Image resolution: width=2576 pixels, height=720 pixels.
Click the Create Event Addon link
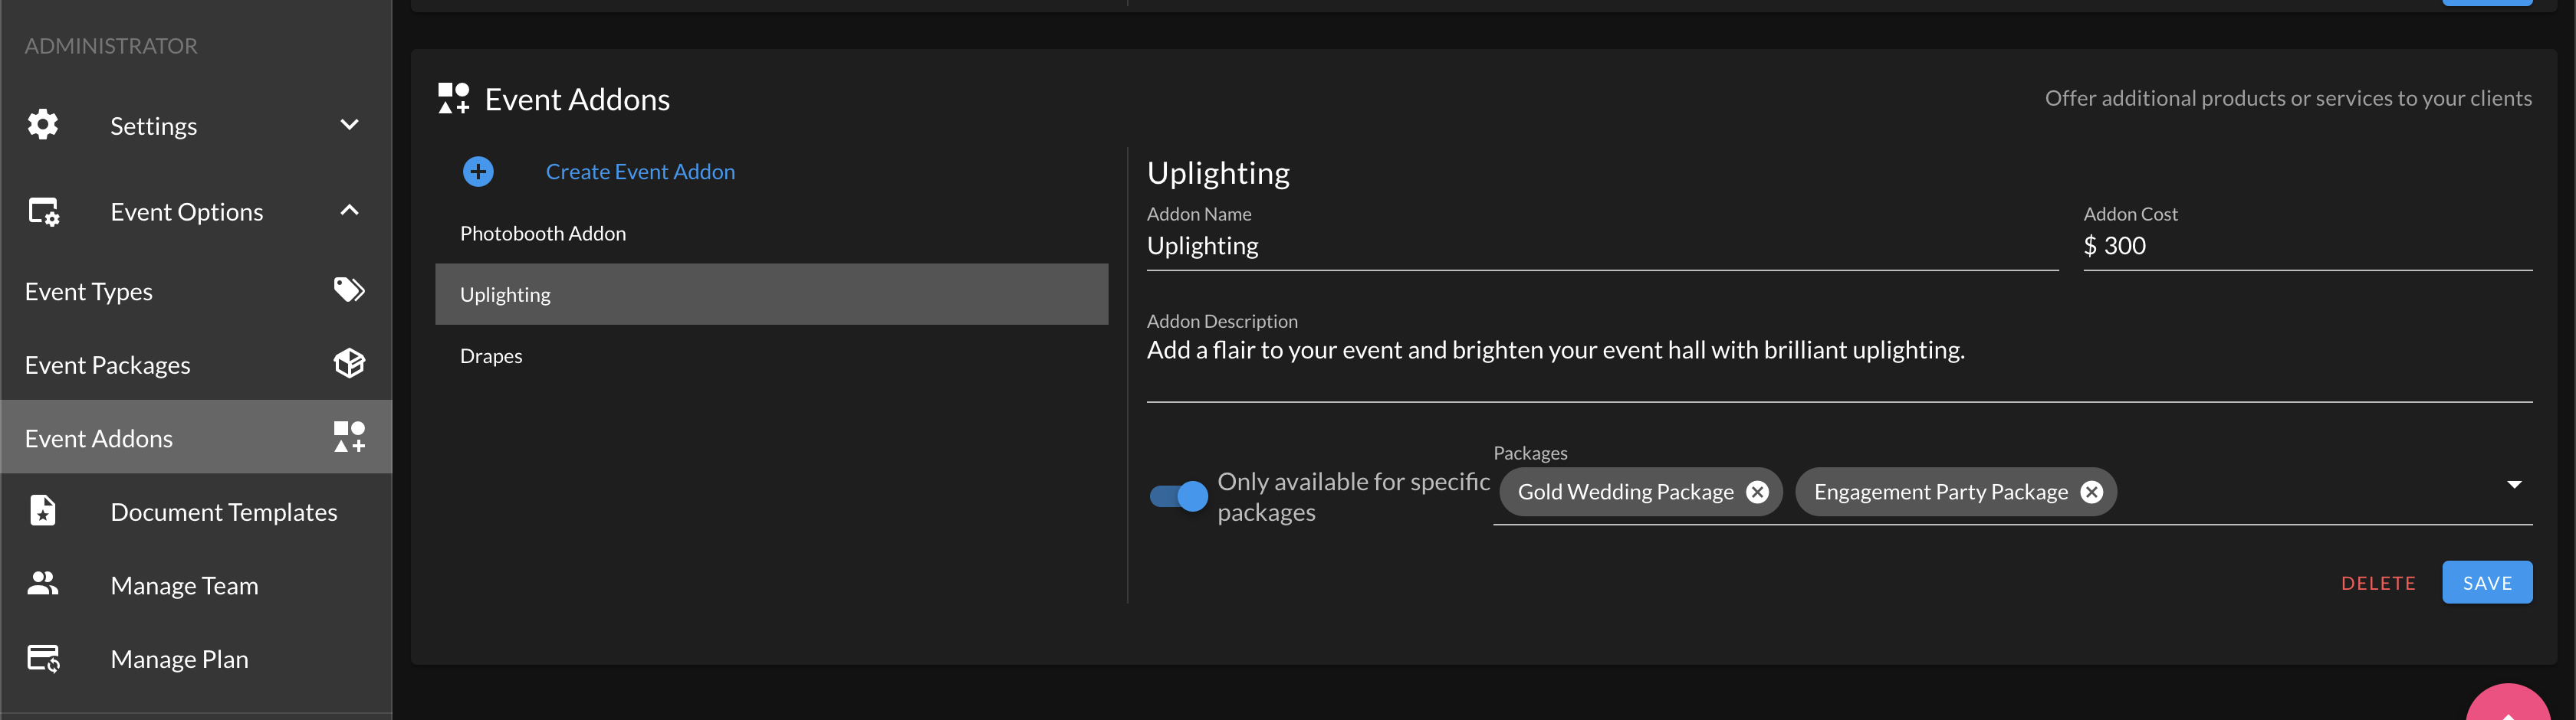[640, 172]
